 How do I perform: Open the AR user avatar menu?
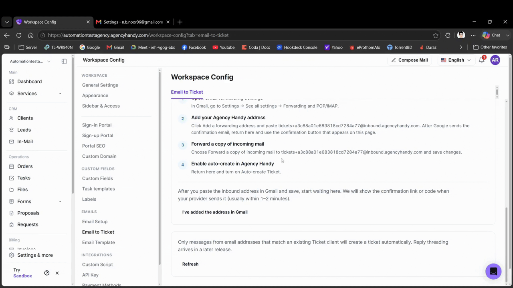[495, 60]
